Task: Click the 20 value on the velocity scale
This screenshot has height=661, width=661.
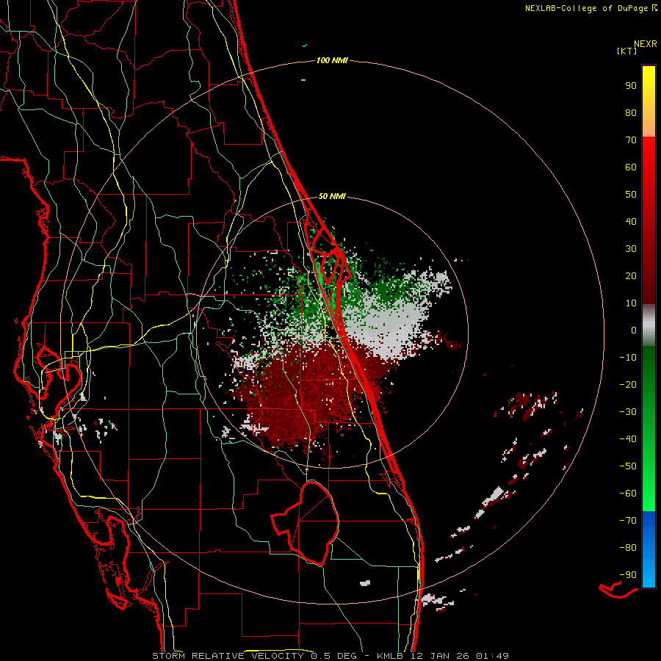Action: 631,276
